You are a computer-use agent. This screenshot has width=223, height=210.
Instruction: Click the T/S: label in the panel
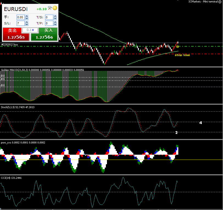[x=40, y=17]
